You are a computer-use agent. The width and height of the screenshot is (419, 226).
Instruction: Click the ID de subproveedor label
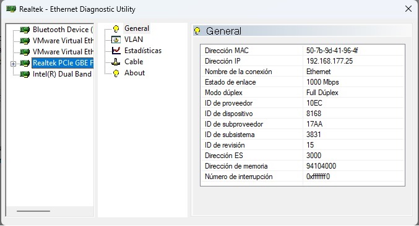pos(234,124)
